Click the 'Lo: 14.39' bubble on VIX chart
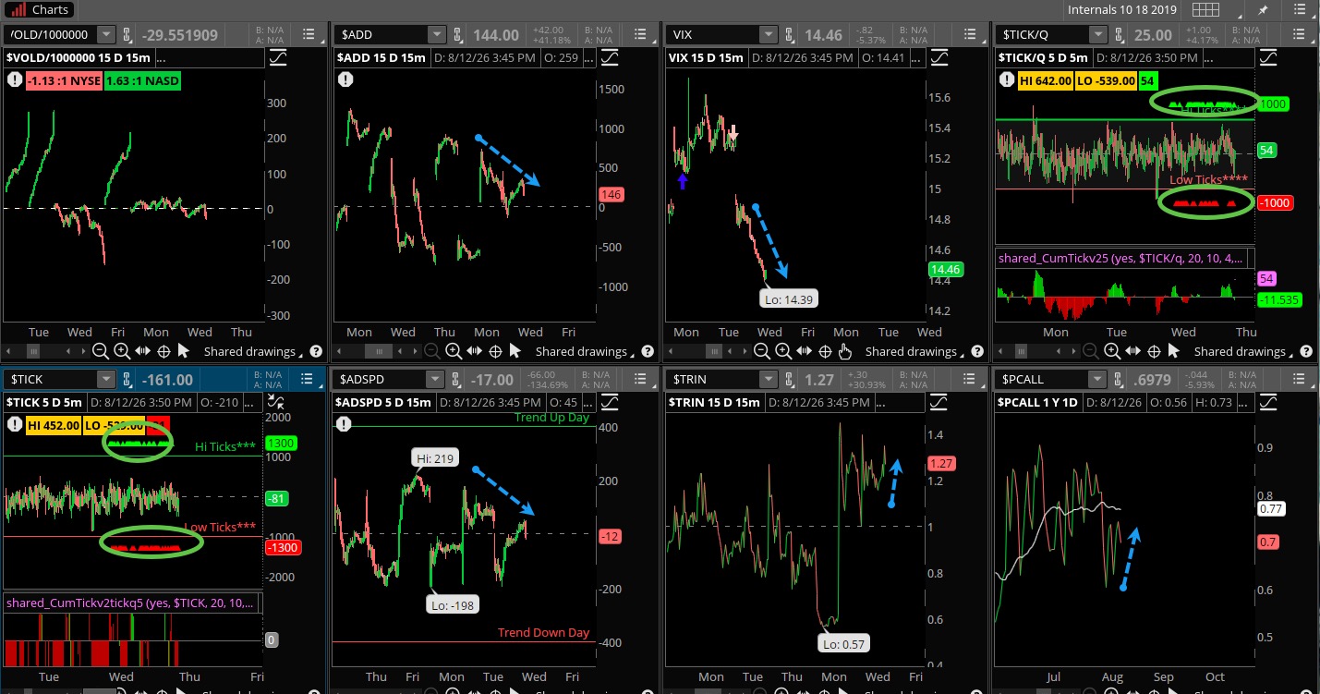This screenshot has width=1320, height=694. click(789, 299)
